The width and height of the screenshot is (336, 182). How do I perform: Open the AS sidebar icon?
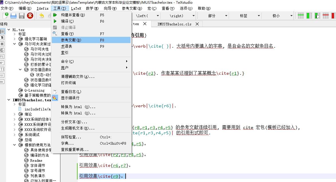click(2, 75)
